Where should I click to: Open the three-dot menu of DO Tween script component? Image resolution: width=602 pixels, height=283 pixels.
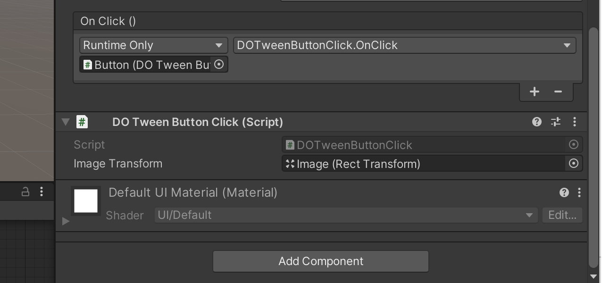point(574,122)
